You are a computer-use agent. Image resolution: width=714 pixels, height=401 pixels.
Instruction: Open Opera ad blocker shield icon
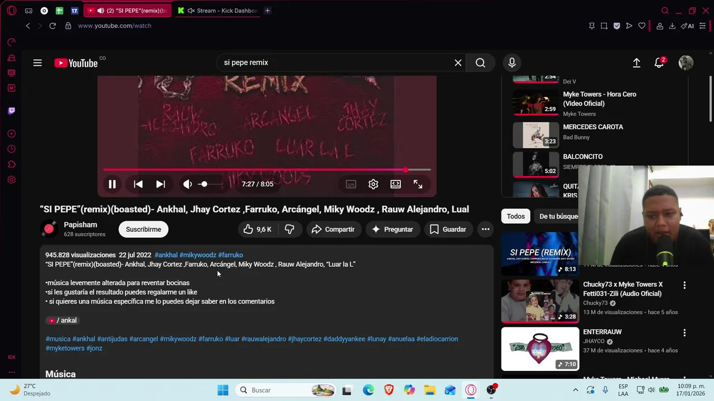(616, 26)
